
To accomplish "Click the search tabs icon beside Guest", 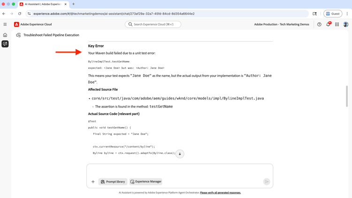I will click(x=315, y=14).
